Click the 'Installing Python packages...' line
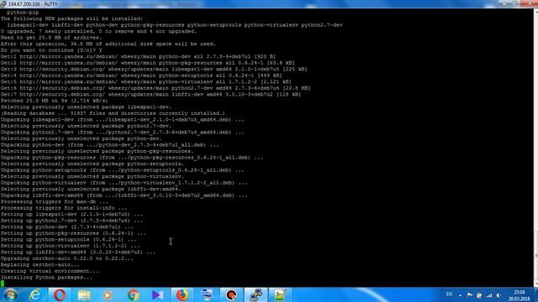 coord(46,278)
